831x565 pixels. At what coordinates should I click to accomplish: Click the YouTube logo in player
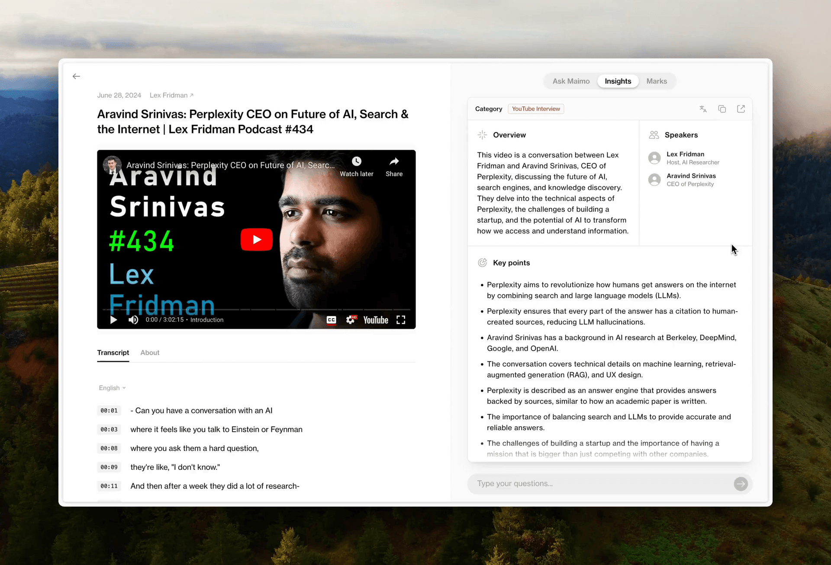click(376, 320)
